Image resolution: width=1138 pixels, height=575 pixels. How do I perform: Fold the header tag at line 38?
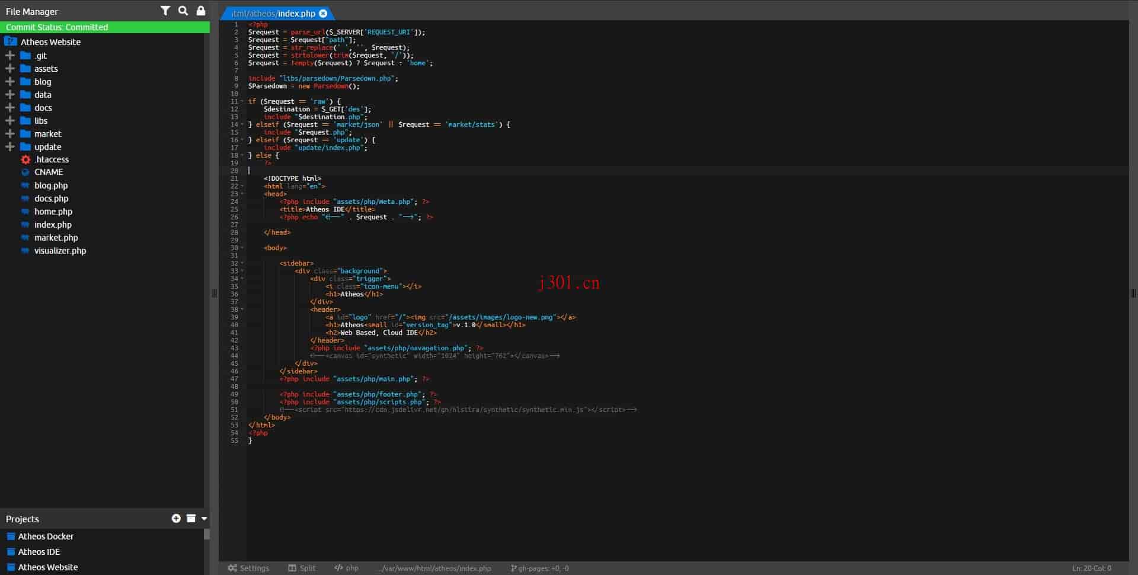(242, 309)
